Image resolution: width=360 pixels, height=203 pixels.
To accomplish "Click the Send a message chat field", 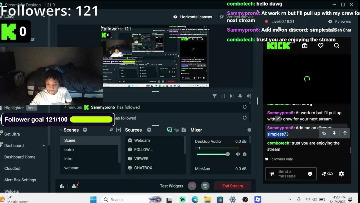I will pyautogui.click(x=291, y=174).
